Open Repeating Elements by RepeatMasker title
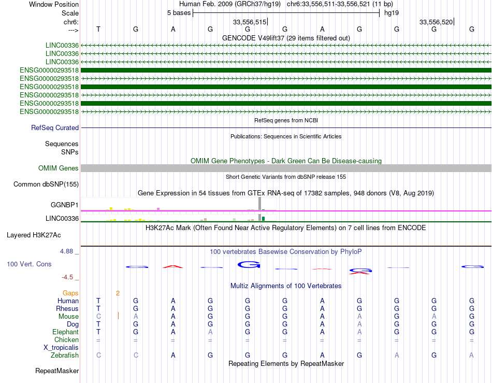 click(x=286, y=363)
